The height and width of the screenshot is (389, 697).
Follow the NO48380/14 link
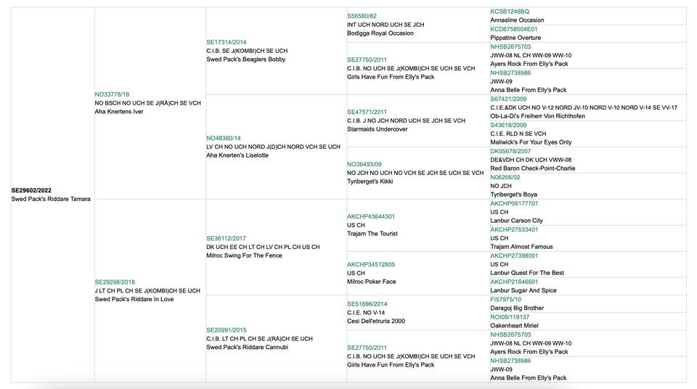click(224, 139)
